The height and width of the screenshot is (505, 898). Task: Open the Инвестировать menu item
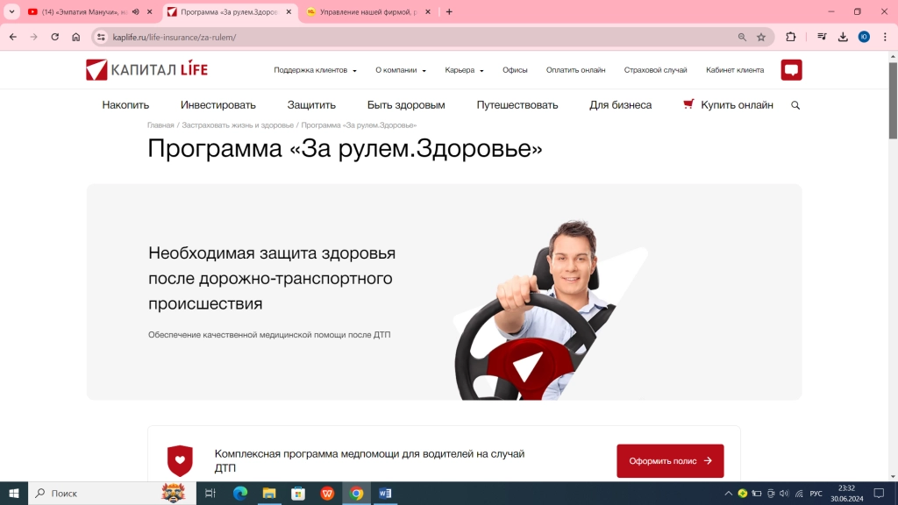218,105
